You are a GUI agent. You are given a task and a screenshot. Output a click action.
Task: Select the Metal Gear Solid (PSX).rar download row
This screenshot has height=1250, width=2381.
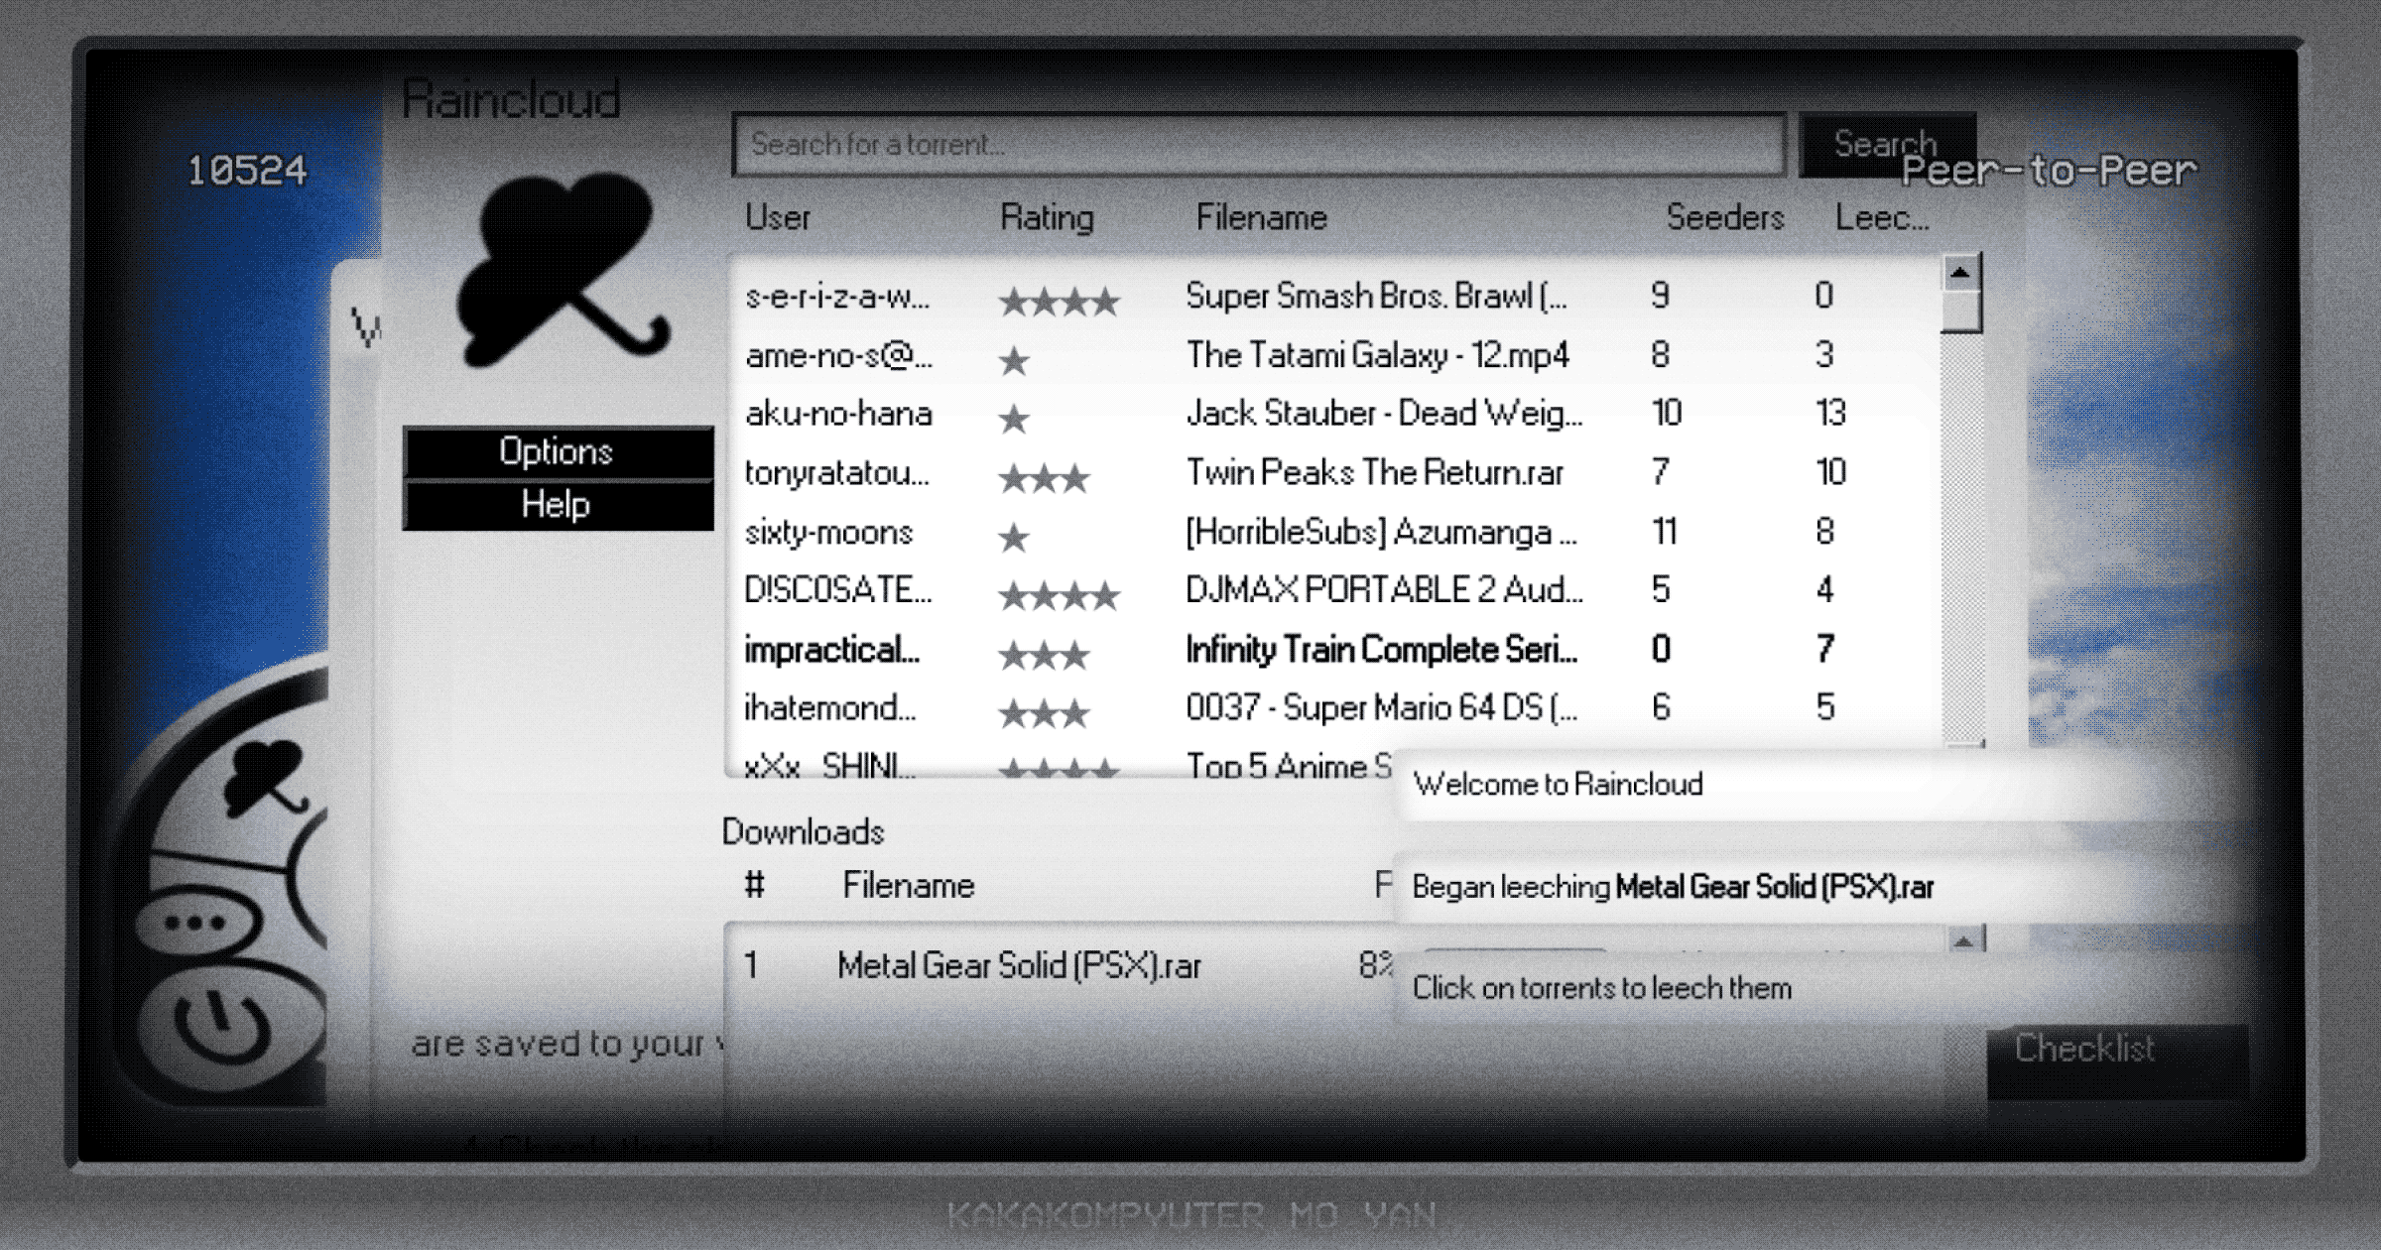1019,965
